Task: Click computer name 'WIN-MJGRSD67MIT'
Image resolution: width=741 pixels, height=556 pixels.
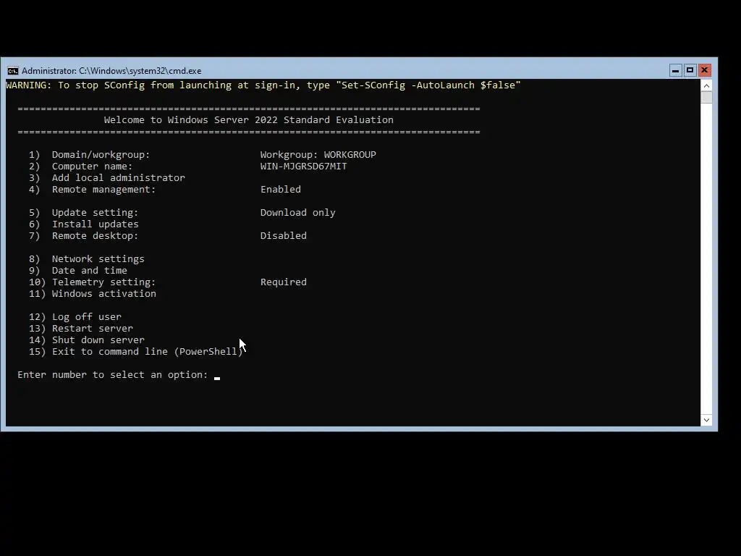Action: coord(303,167)
